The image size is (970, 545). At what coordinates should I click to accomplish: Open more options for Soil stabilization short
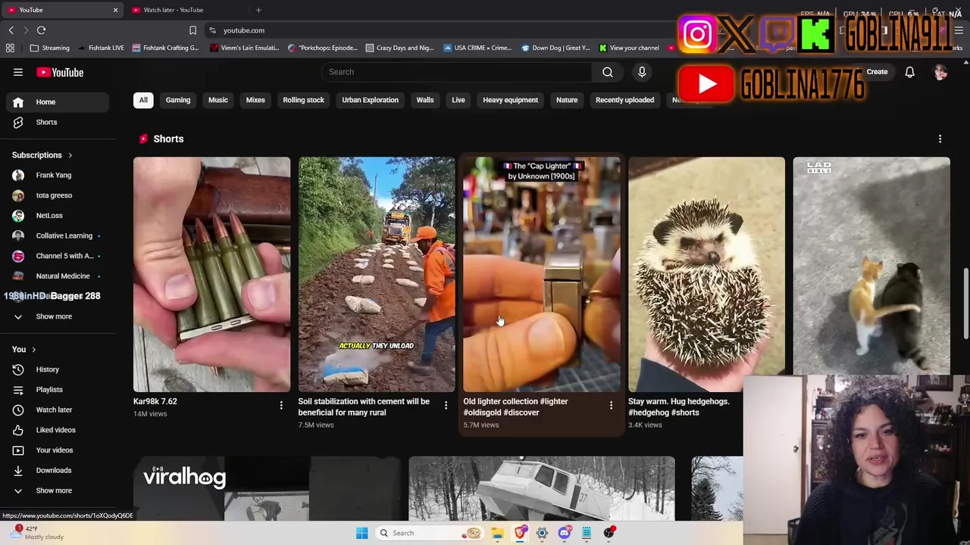click(x=446, y=406)
